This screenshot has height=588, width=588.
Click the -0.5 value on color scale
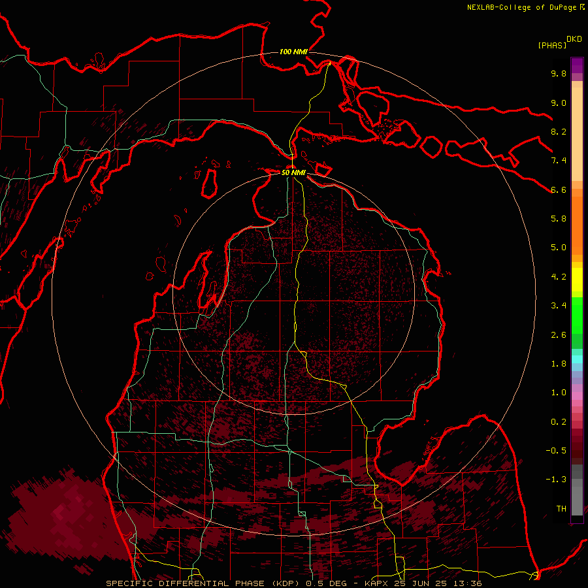(556, 451)
